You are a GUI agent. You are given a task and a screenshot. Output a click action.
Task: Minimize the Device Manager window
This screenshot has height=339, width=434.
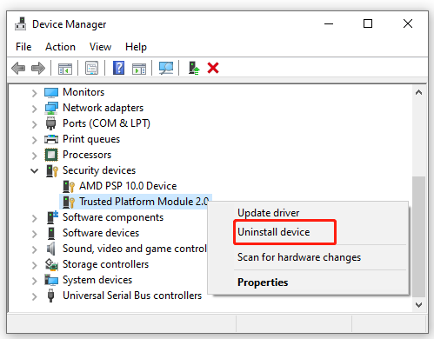[x=329, y=23]
